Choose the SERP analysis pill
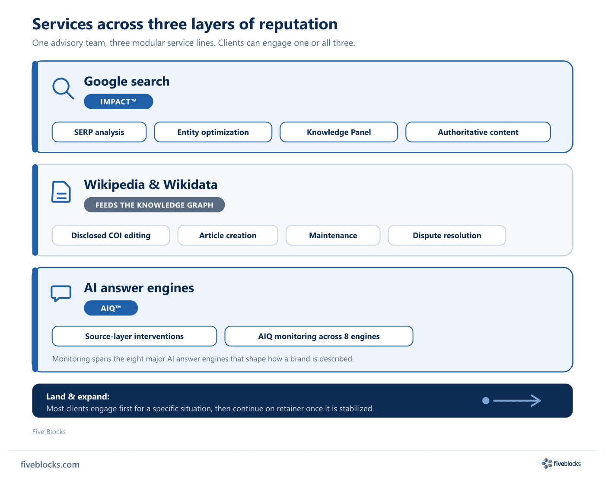605x481 pixels. pyautogui.click(x=99, y=132)
